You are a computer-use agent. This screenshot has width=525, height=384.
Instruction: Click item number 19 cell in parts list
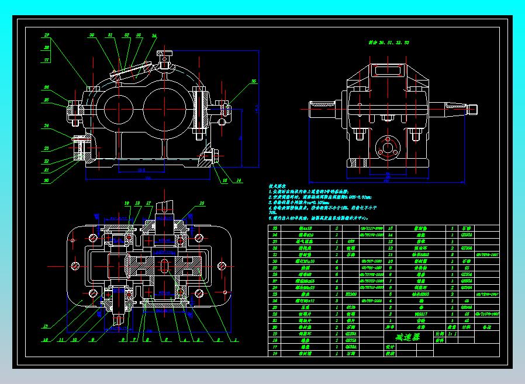[x=275, y=334]
